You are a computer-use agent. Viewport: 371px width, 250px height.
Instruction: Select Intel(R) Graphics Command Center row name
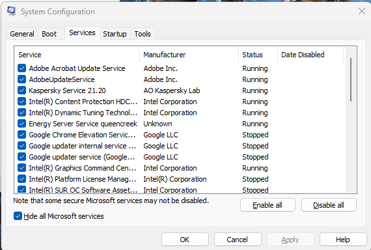(83, 168)
